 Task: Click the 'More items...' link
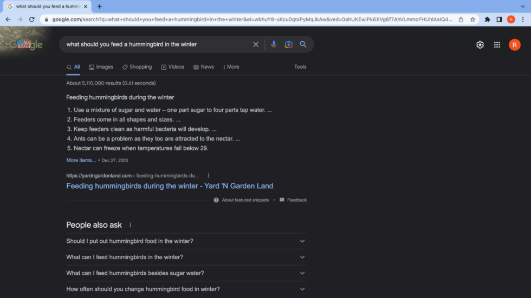(x=81, y=161)
